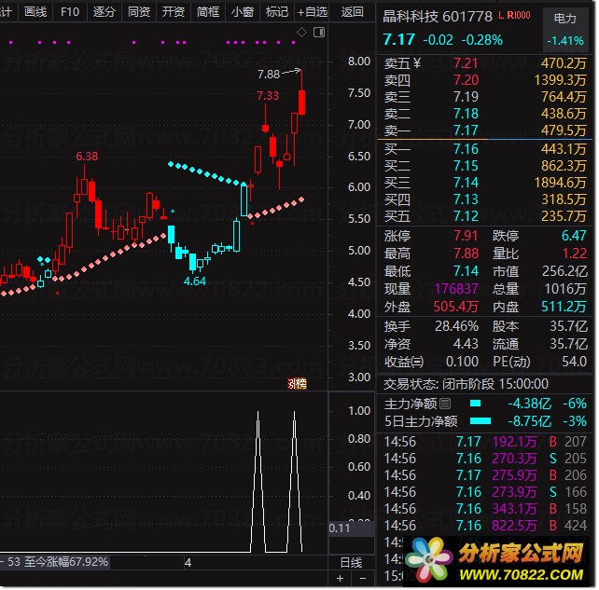Select the 7.33 price label
Image resolution: width=599 pixels, height=590 pixels.
268,95
